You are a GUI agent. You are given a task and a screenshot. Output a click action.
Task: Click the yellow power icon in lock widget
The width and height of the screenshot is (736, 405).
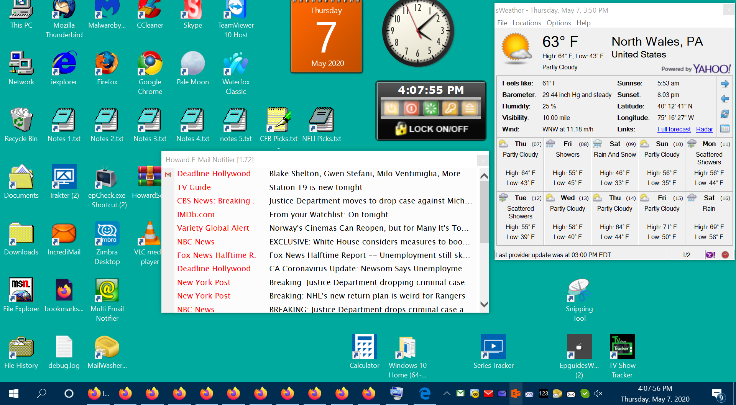(391, 109)
